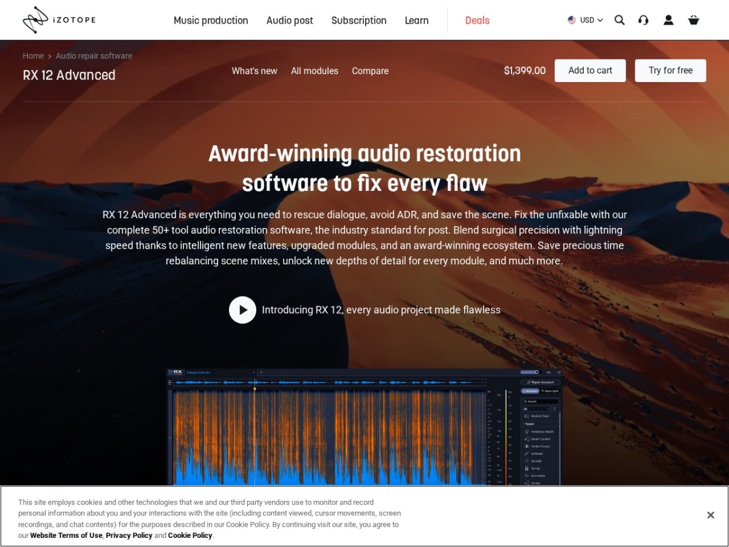Click the RX 12 Advanced page title
729x547 pixels.
point(69,75)
